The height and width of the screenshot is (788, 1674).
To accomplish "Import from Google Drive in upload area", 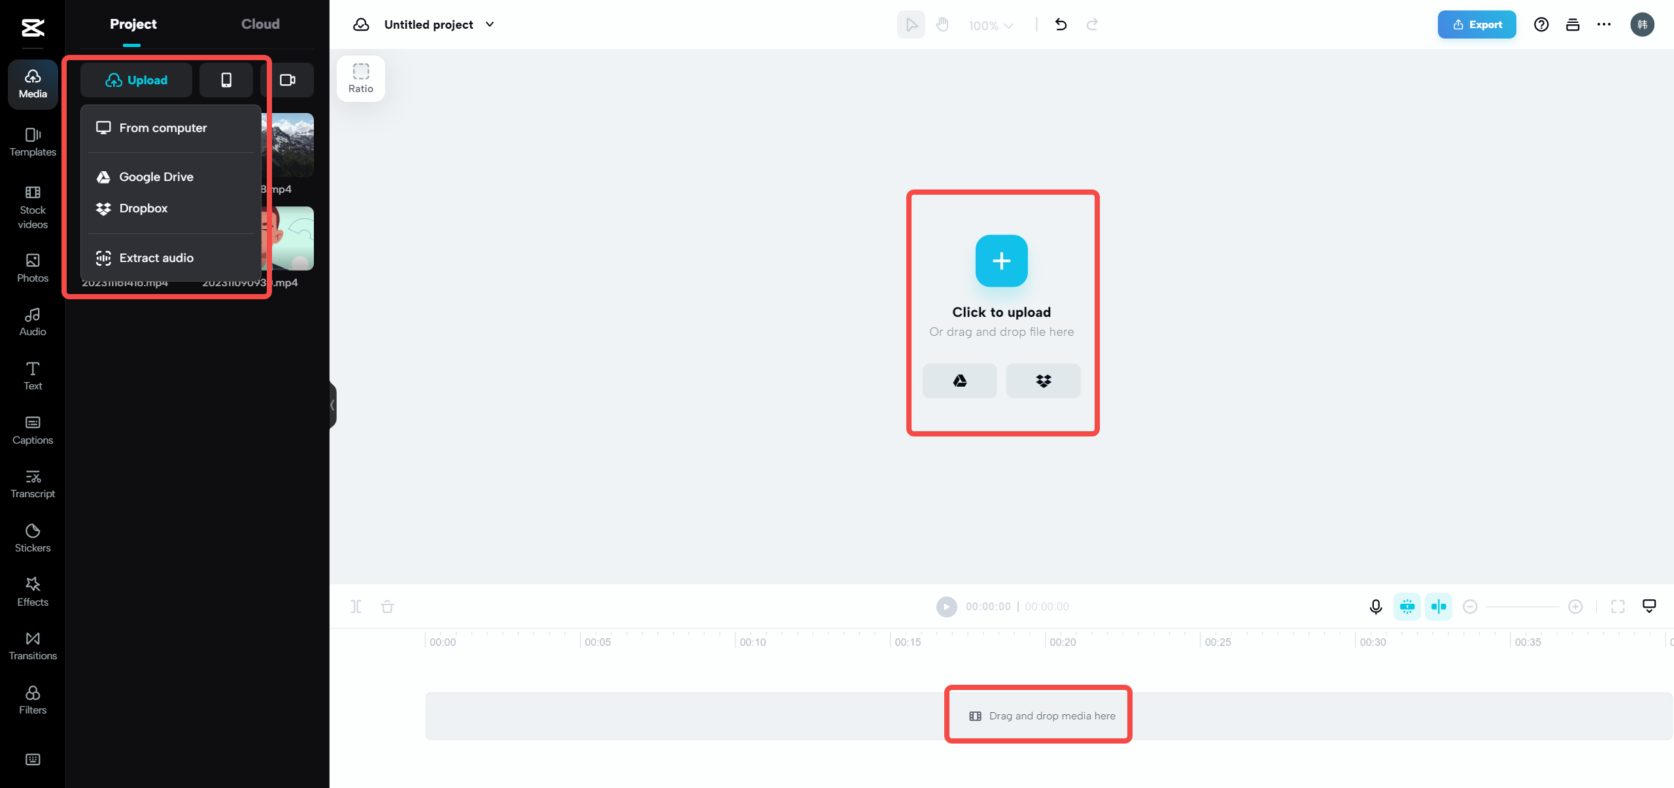I will coord(959,380).
